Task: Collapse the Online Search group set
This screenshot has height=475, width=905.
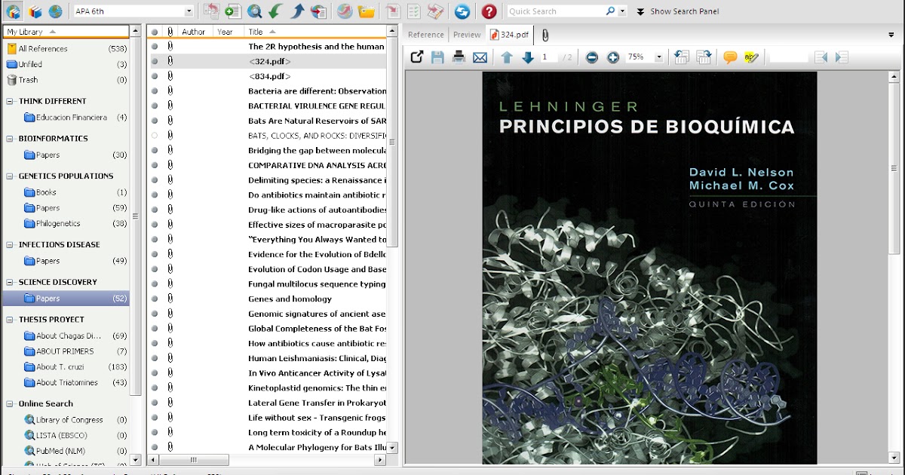Action: coord(11,404)
